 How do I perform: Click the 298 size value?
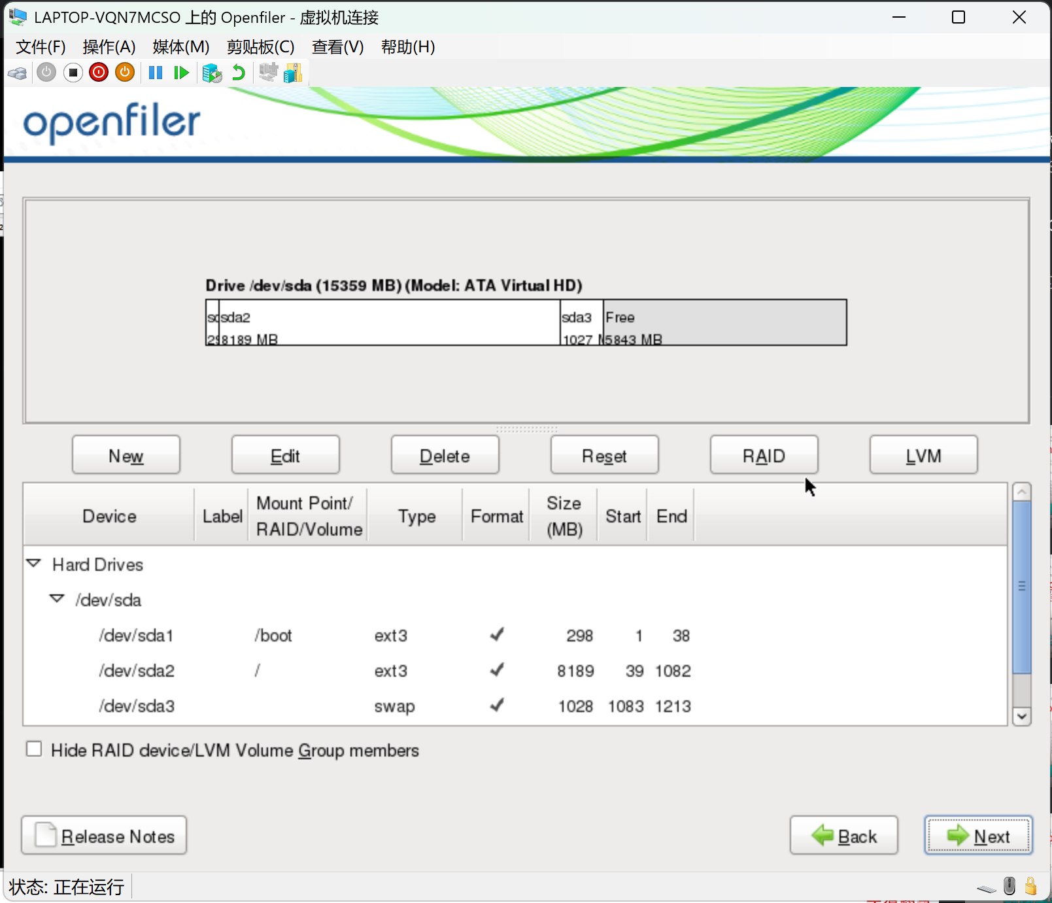click(x=579, y=636)
